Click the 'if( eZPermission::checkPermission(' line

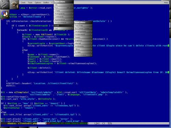59,21
